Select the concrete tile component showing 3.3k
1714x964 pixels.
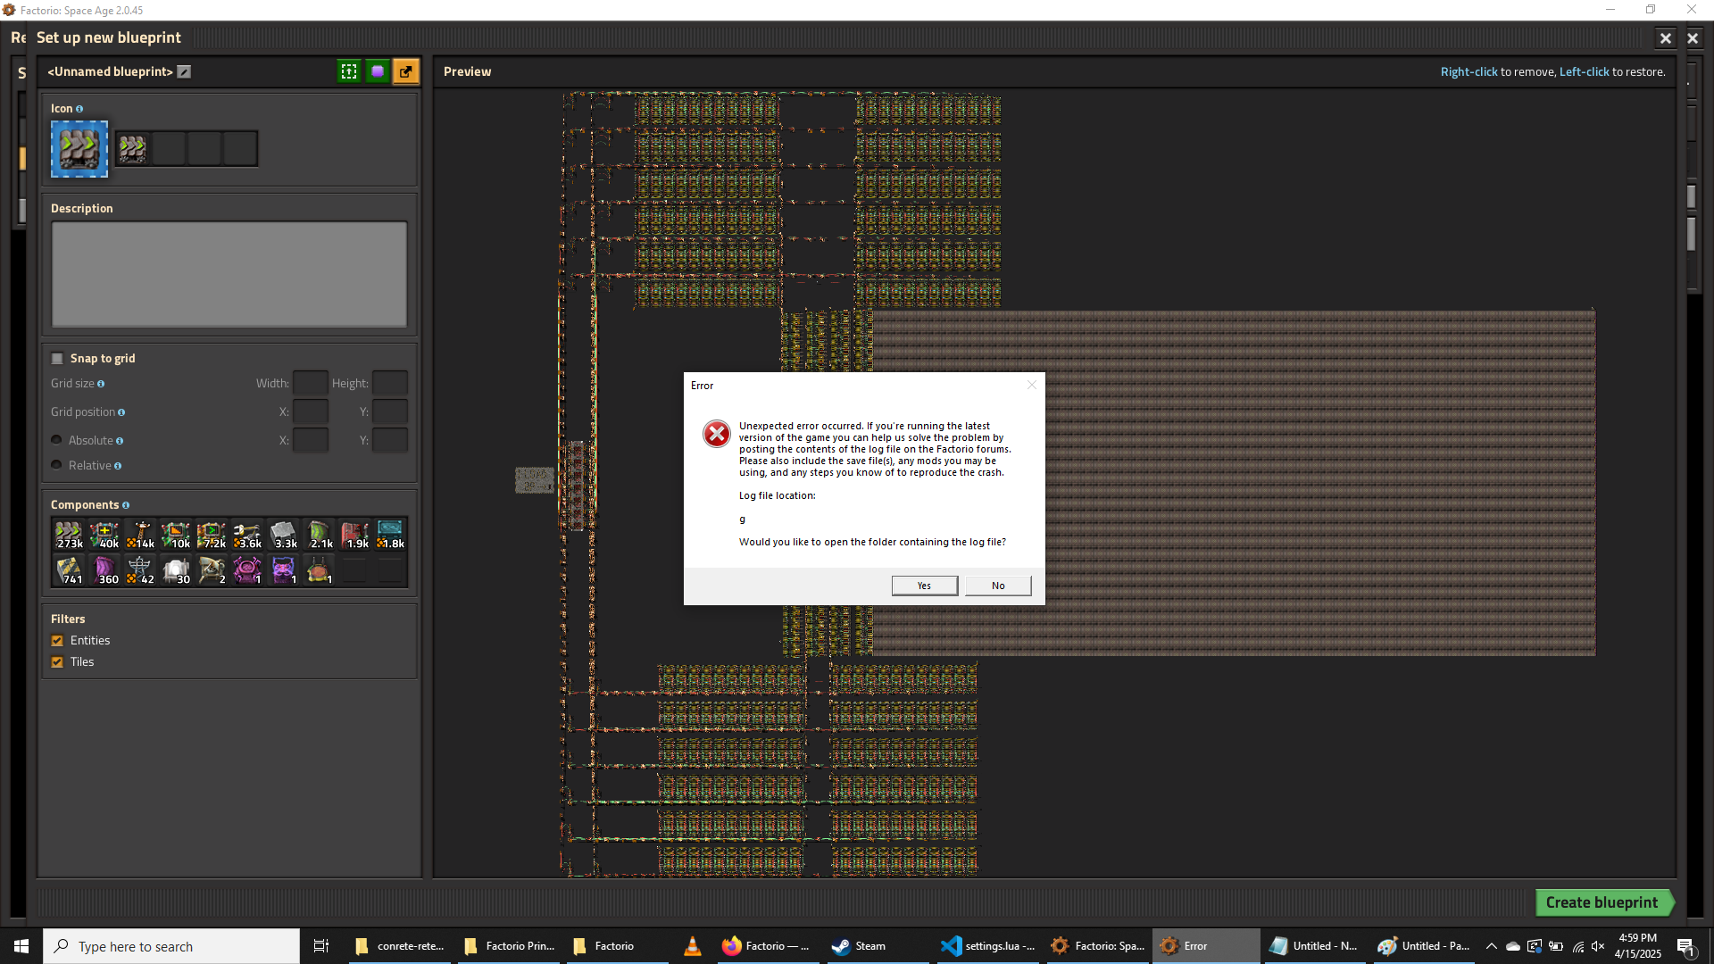[x=283, y=535]
